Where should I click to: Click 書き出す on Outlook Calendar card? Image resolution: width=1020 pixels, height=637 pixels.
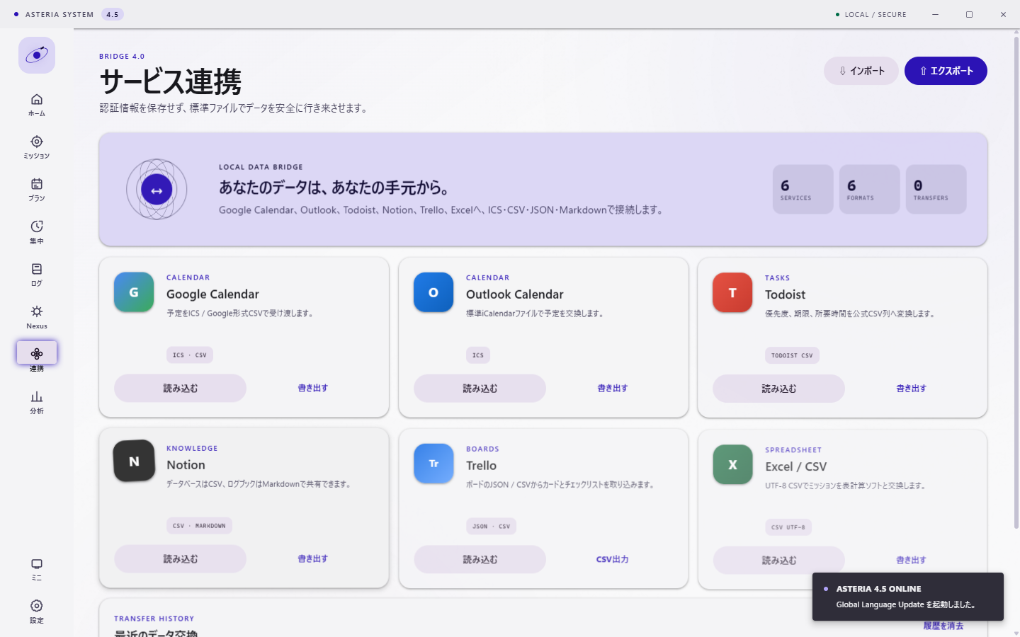click(x=612, y=389)
